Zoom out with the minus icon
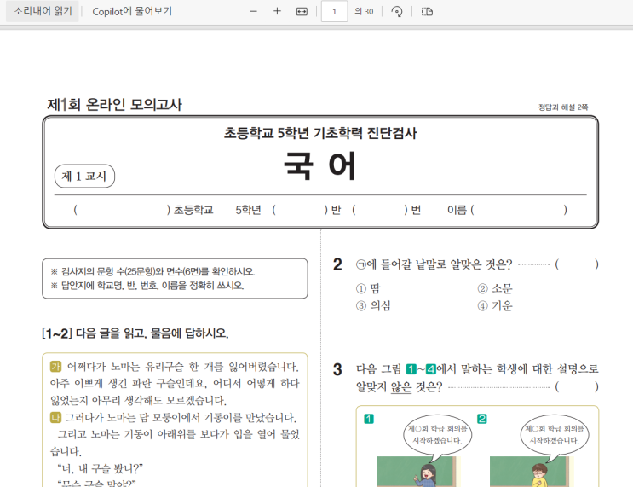633x487 pixels. pyautogui.click(x=254, y=11)
